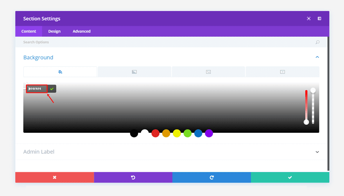Save settings with the green checkmark button
The image size is (344, 196).
click(x=290, y=177)
